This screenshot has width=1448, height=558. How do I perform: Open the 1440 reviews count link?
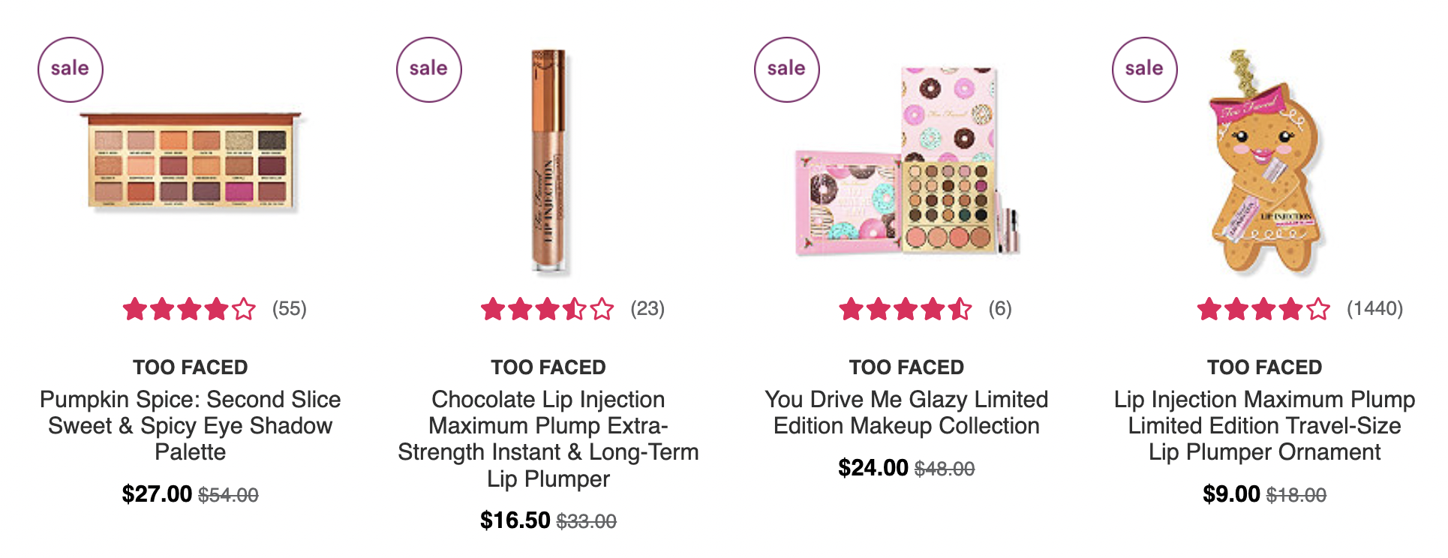coord(1375,309)
